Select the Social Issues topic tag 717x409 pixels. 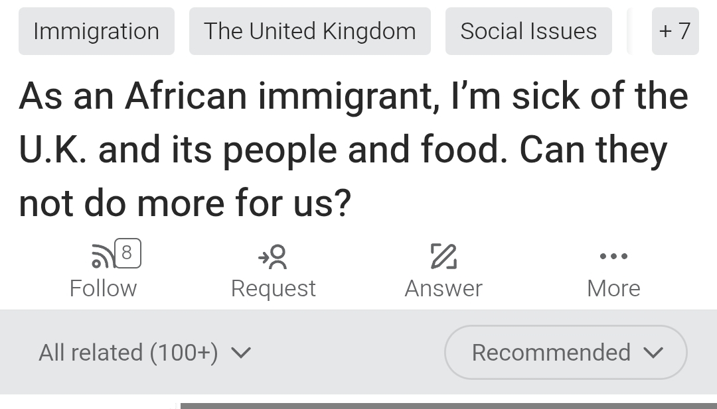(528, 31)
